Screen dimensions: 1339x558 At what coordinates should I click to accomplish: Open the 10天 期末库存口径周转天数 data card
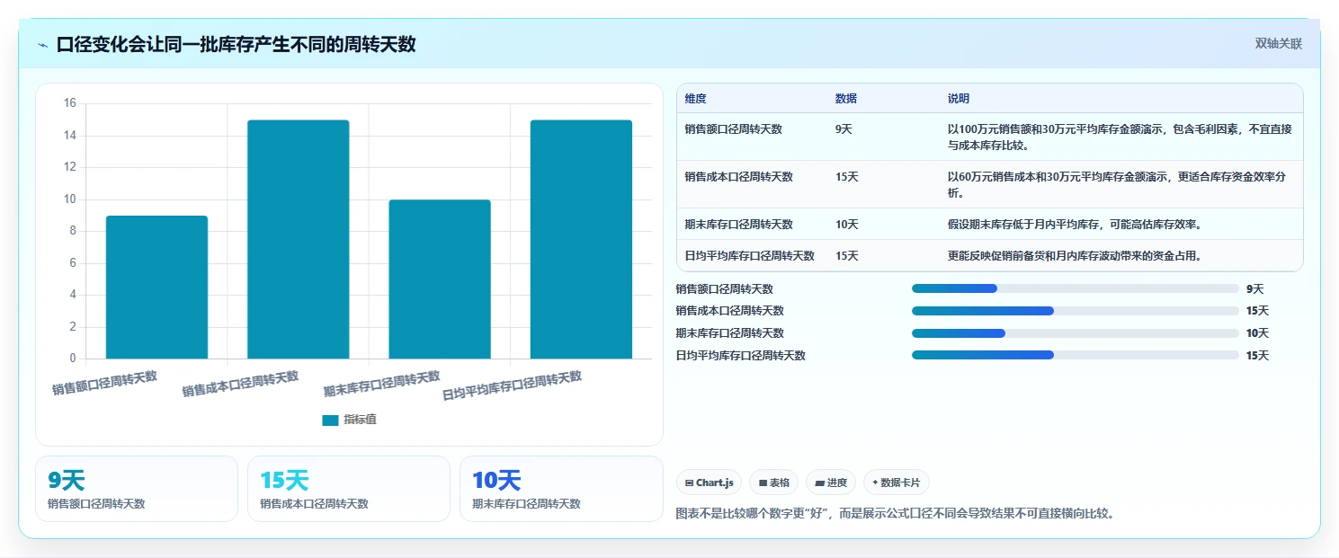tap(561, 489)
